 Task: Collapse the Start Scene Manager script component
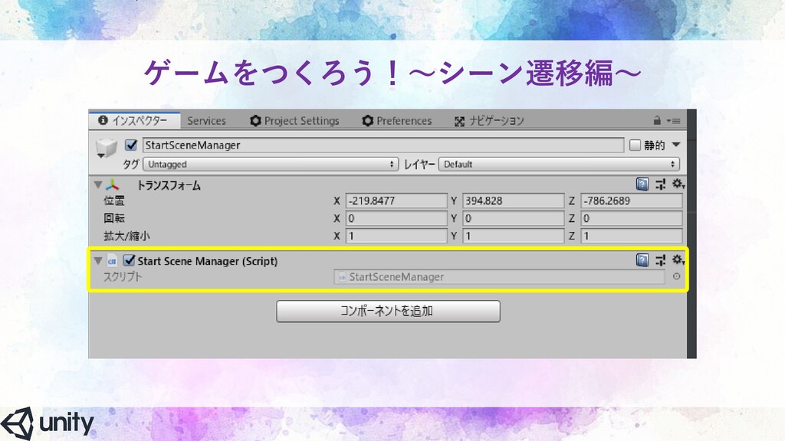(98, 260)
